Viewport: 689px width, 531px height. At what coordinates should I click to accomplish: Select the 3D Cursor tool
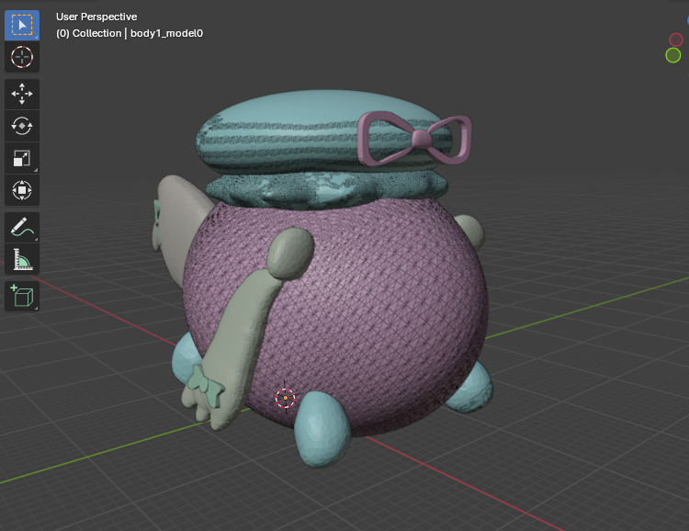coord(22,57)
